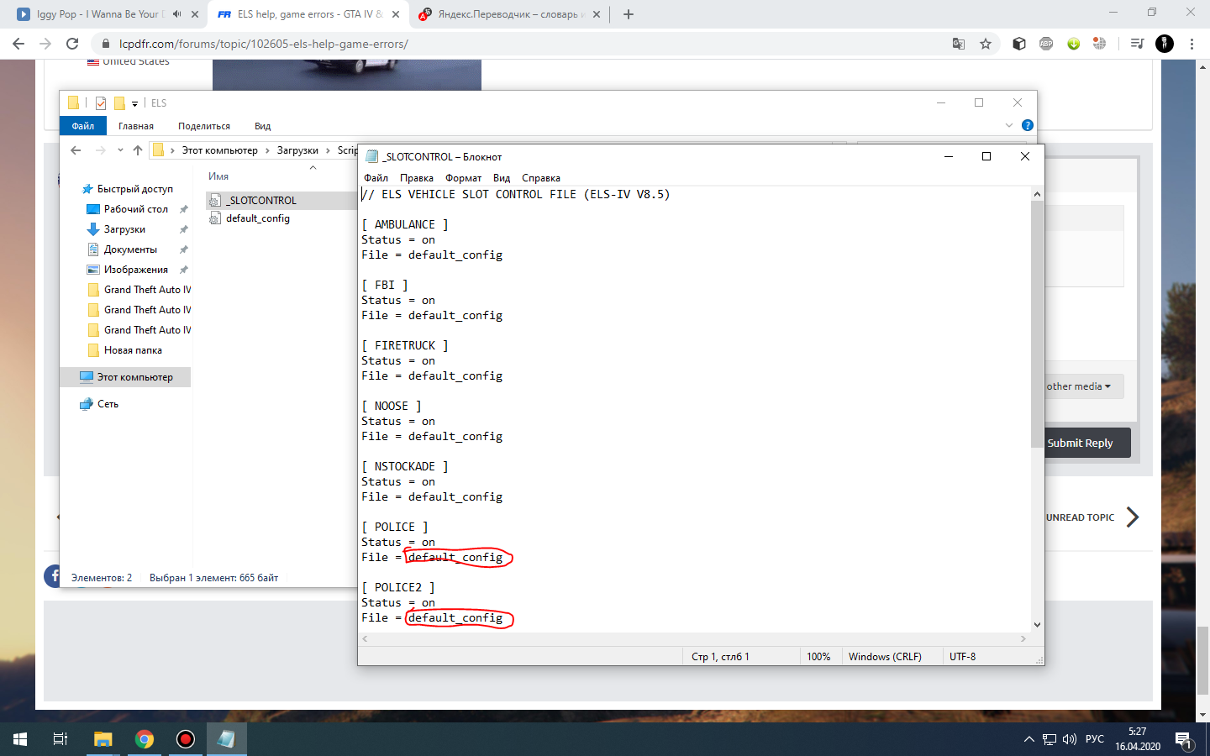Open the green download extension icon
This screenshot has height=756, width=1210.
[x=1073, y=44]
